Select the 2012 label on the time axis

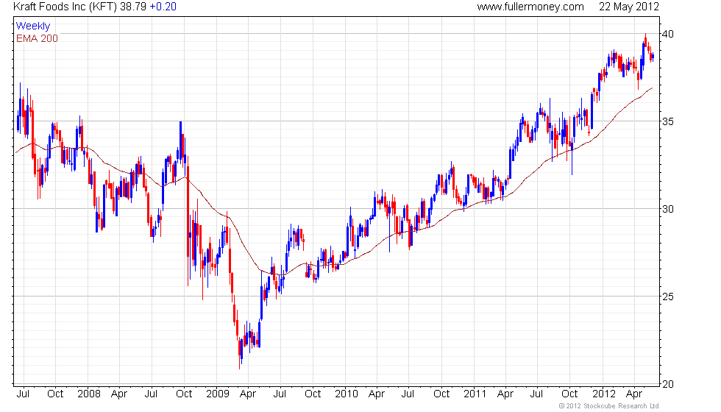point(604,394)
